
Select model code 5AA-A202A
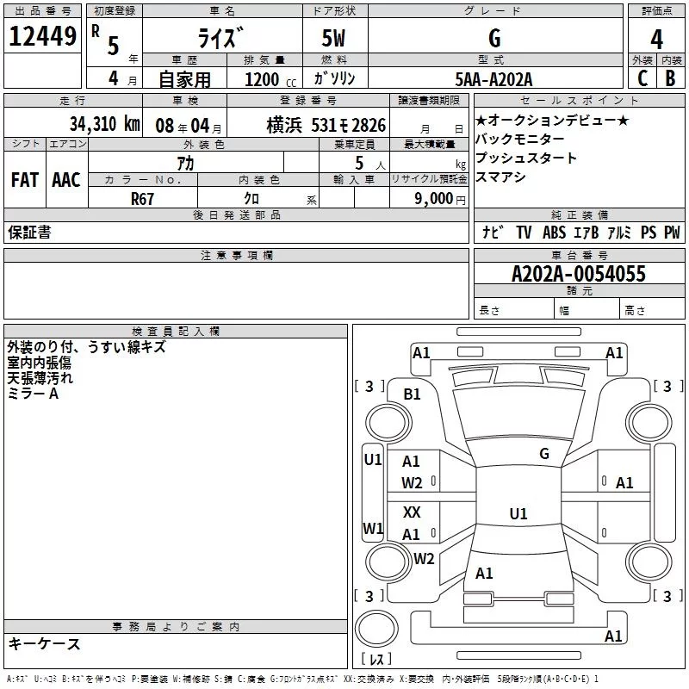pyautogui.click(x=493, y=79)
